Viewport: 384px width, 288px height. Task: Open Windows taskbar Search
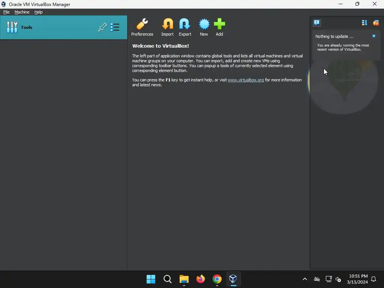point(168,279)
